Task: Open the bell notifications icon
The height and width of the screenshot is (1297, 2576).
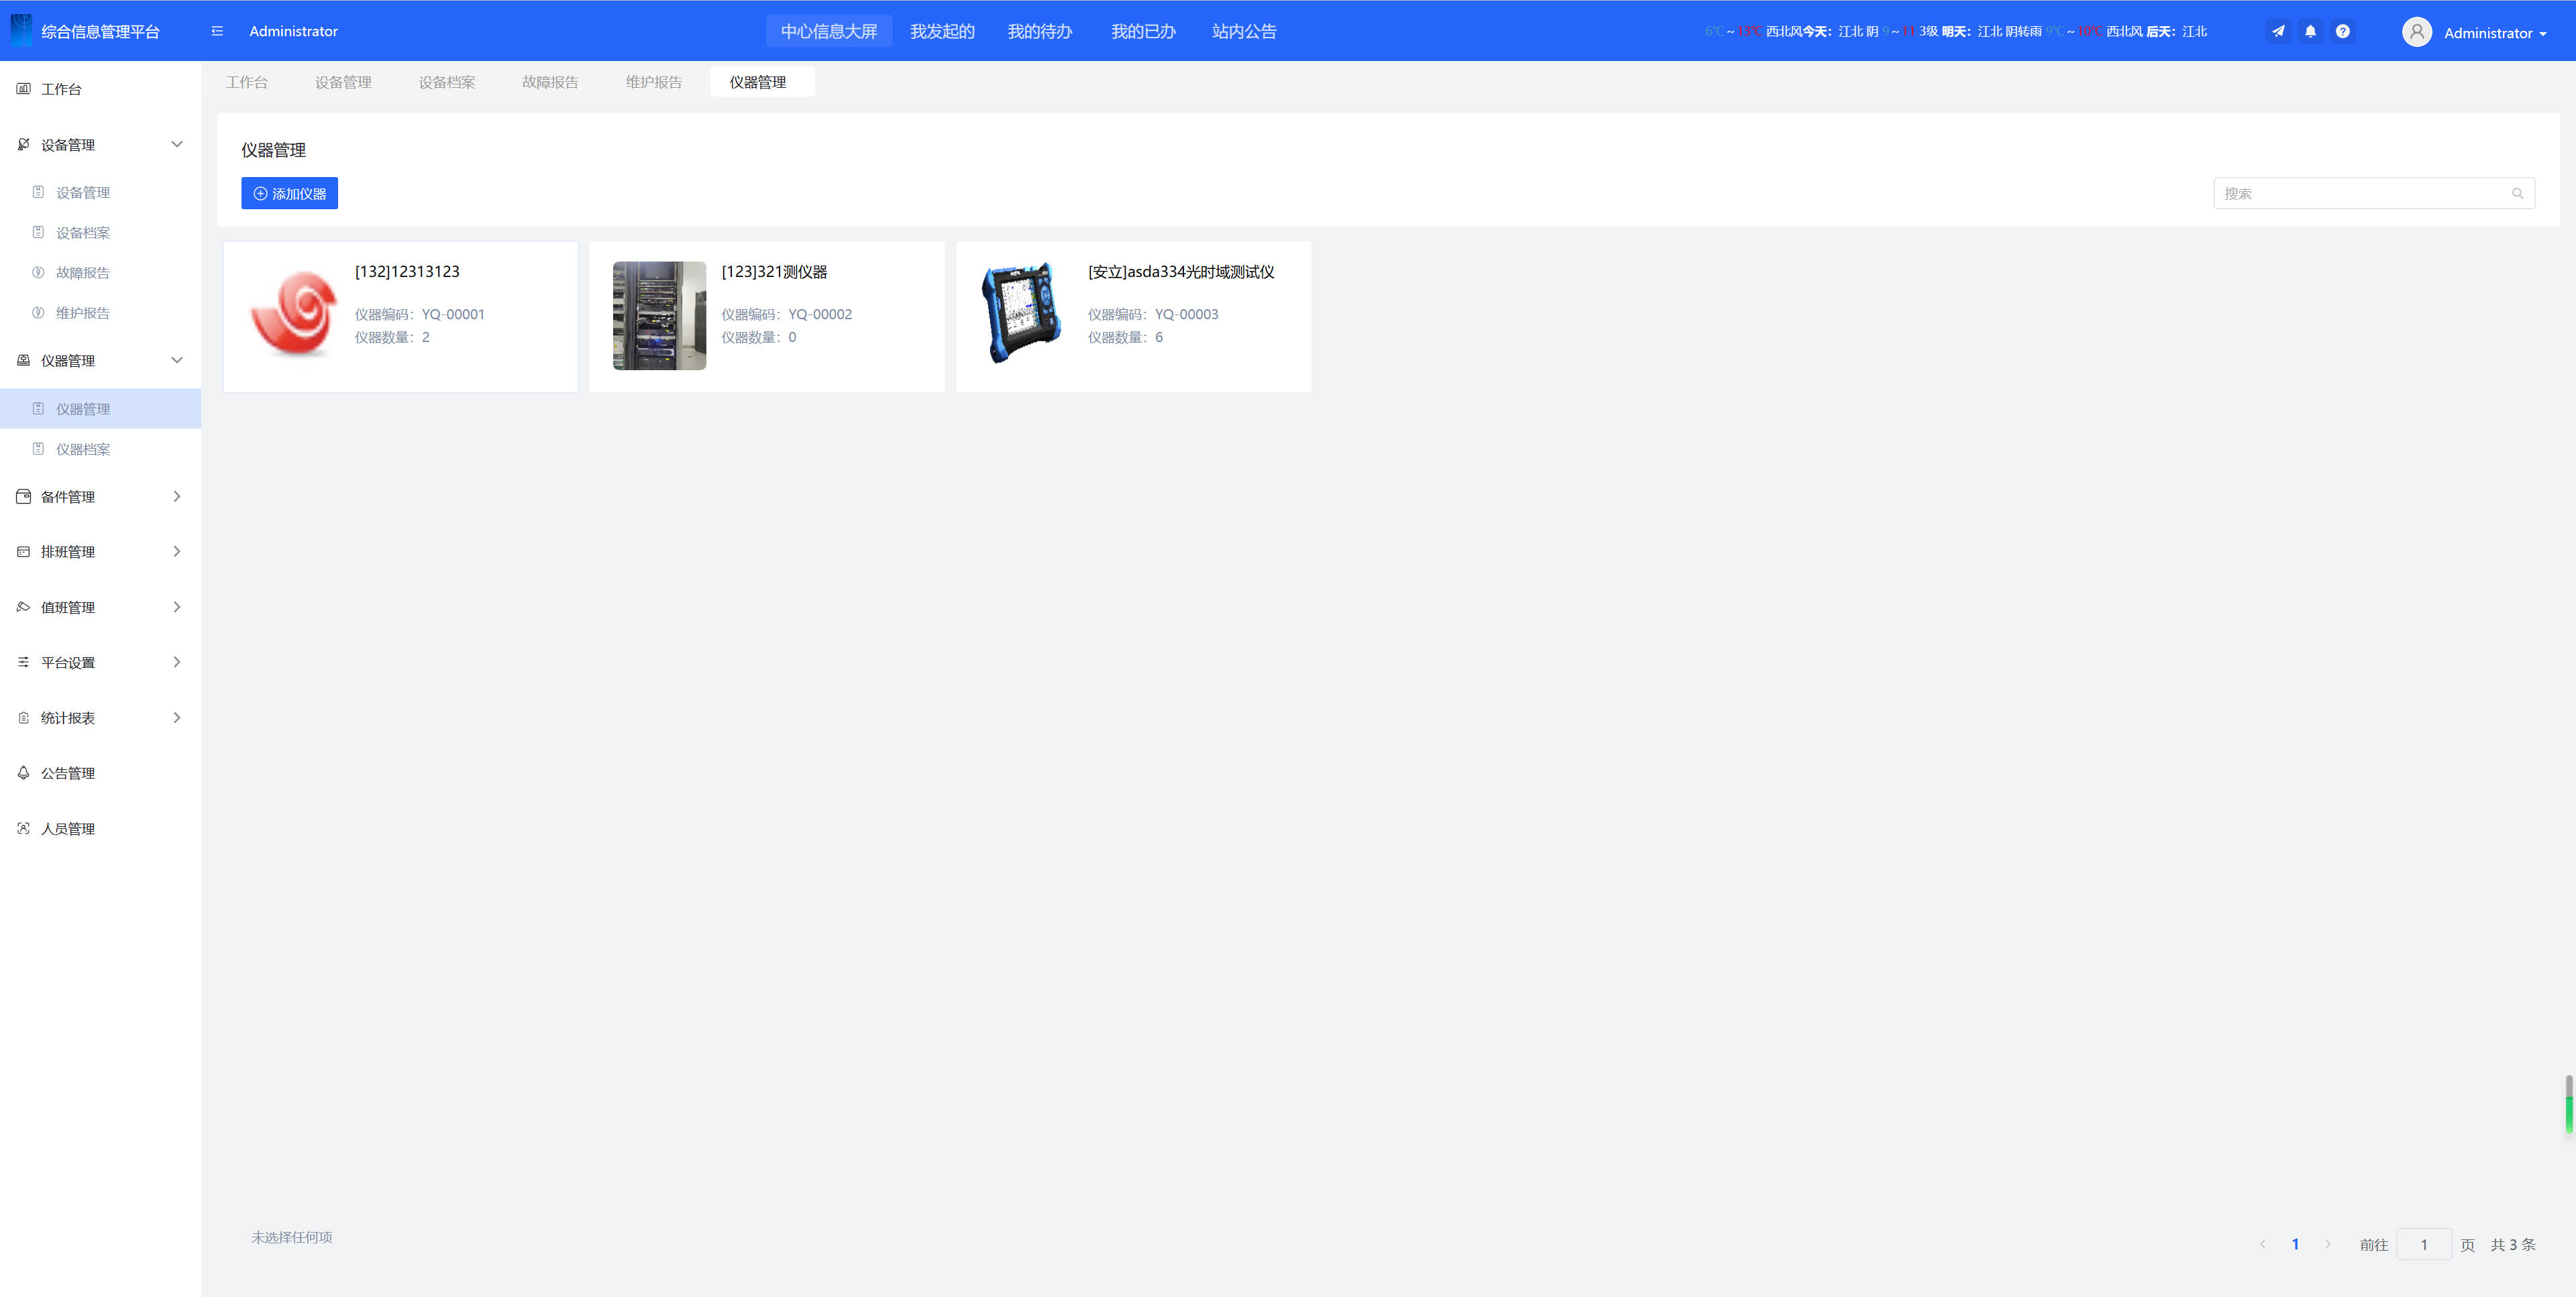Action: coord(2310,31)
